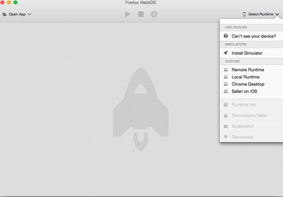Screen dimensions: 283x197
Task: Click the rocket icon beside Install Simulator
Action: tap(226, 53)
